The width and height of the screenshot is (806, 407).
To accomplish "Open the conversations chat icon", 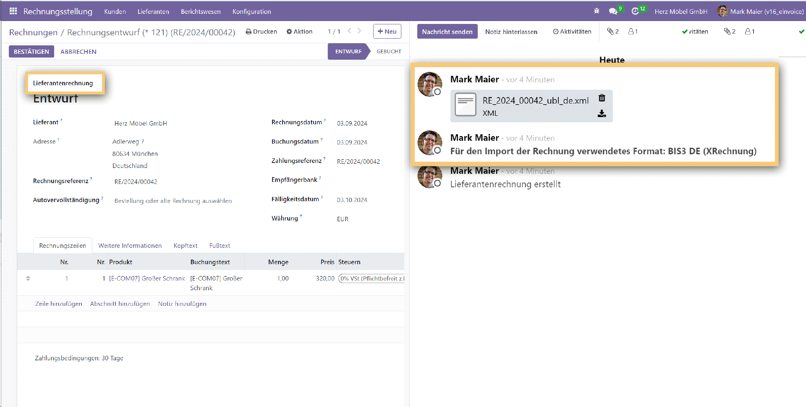I will (x=613, y=11).
